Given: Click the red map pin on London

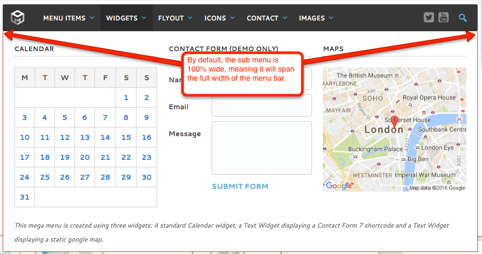Looking at the screenshot, I should point(395,121).
